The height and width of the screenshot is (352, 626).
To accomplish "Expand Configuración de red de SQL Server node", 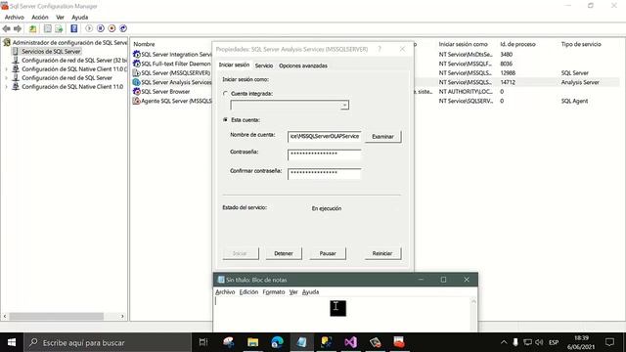I will [6, 78].
